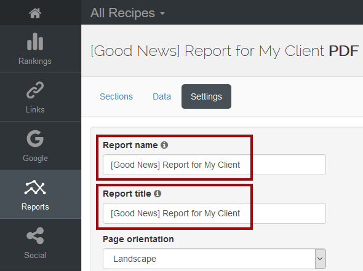Focus the Report title input field

pos(214,213)
